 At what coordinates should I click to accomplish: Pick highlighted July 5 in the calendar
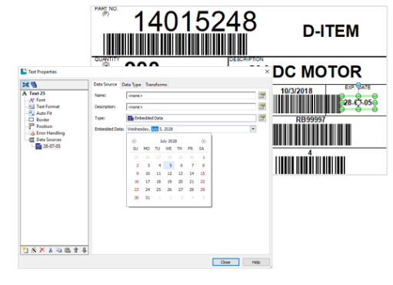[x=170, y=166]
